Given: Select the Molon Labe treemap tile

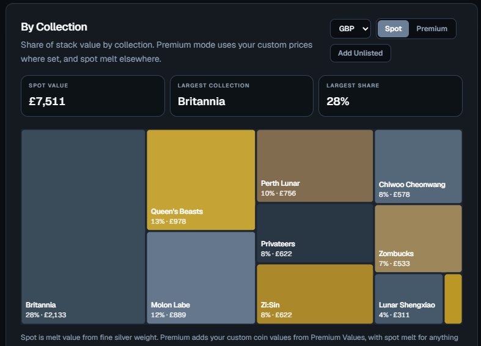Looking at the screenshot, I should coord(201,278).
